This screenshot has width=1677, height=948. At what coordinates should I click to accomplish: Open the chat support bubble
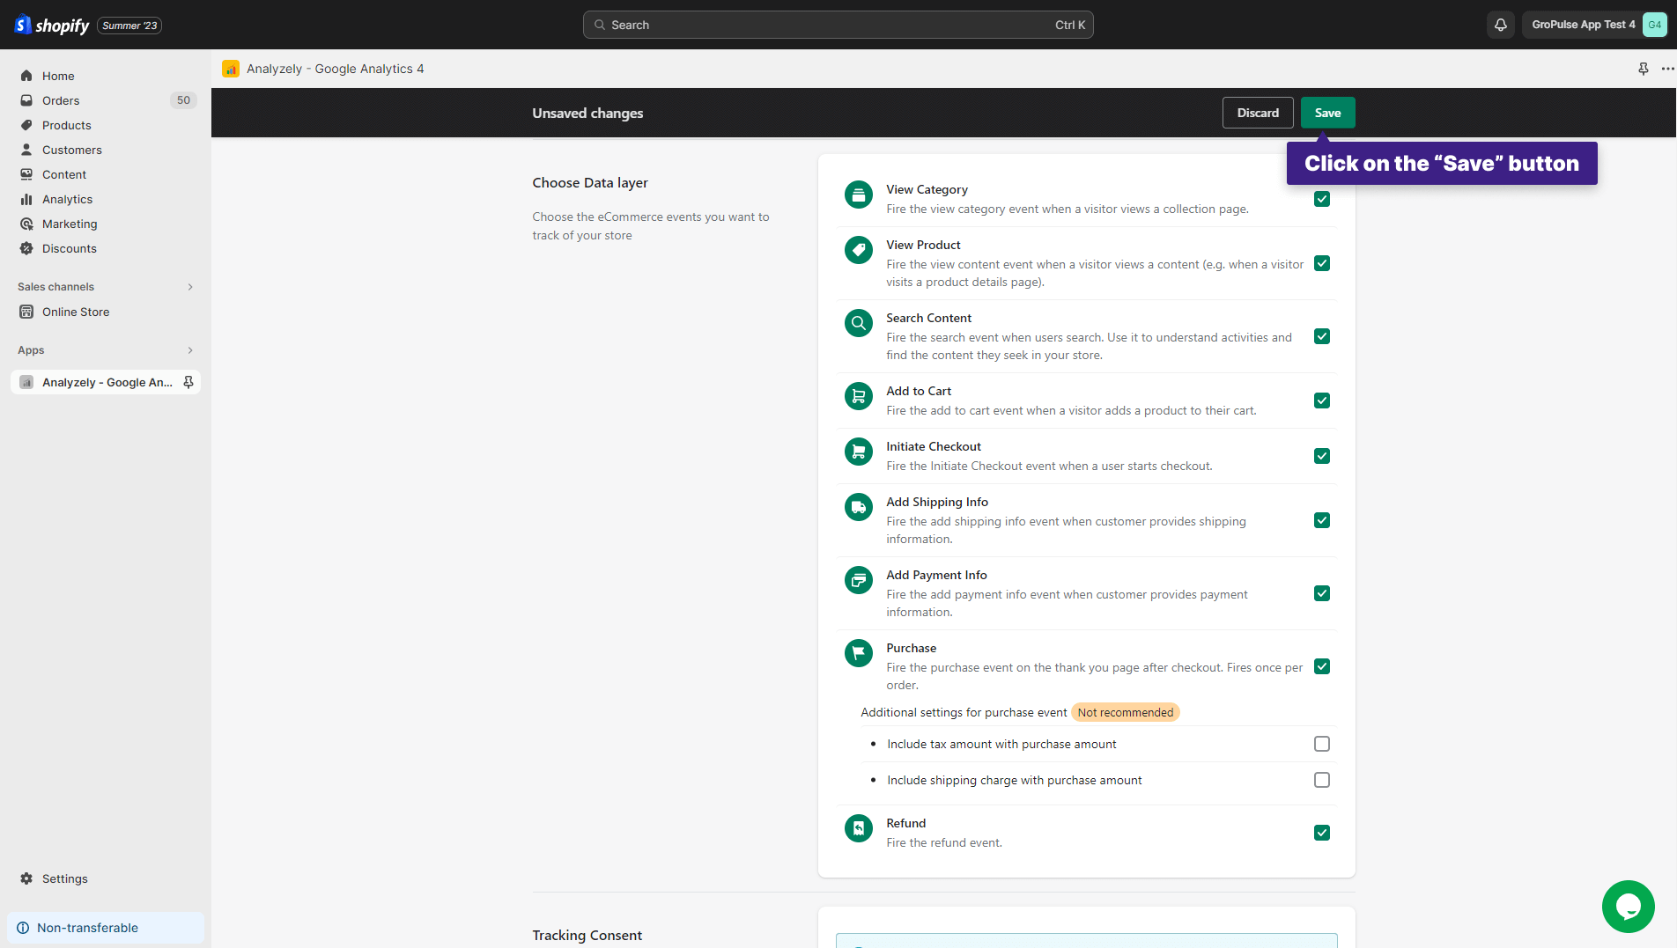click(1628, 907)
